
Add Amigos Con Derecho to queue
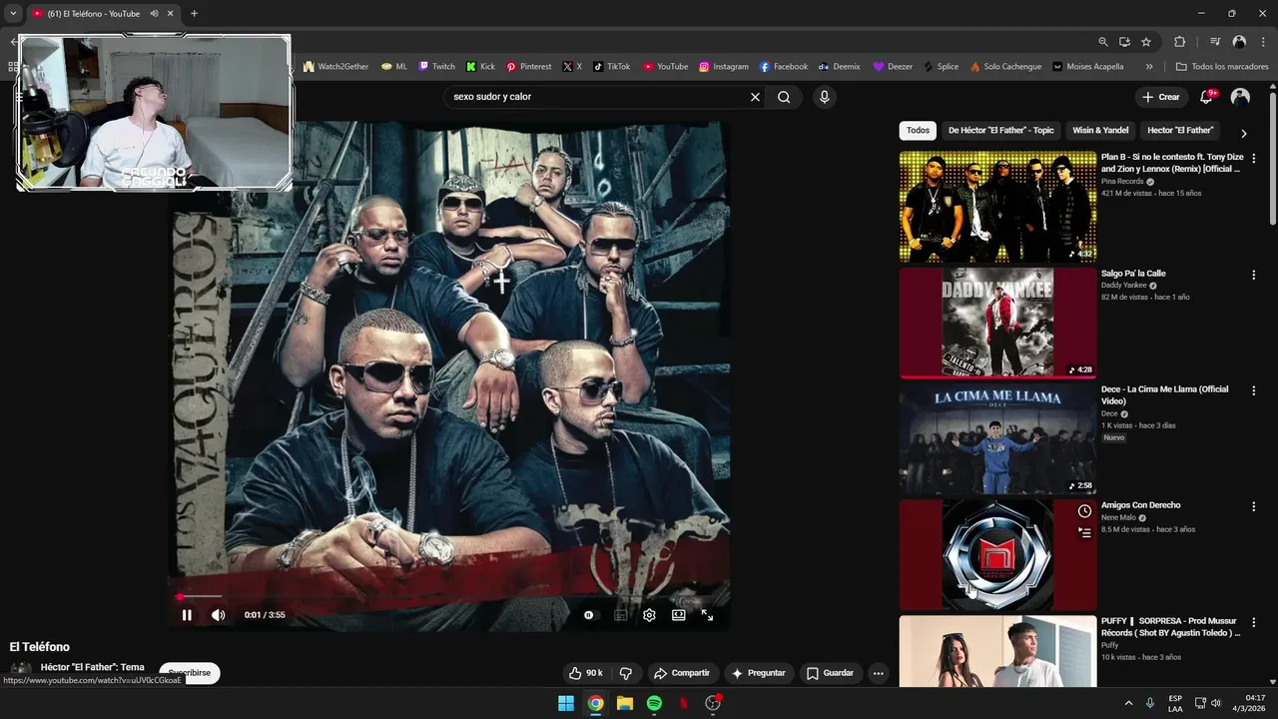click(x=1084, y=533)
